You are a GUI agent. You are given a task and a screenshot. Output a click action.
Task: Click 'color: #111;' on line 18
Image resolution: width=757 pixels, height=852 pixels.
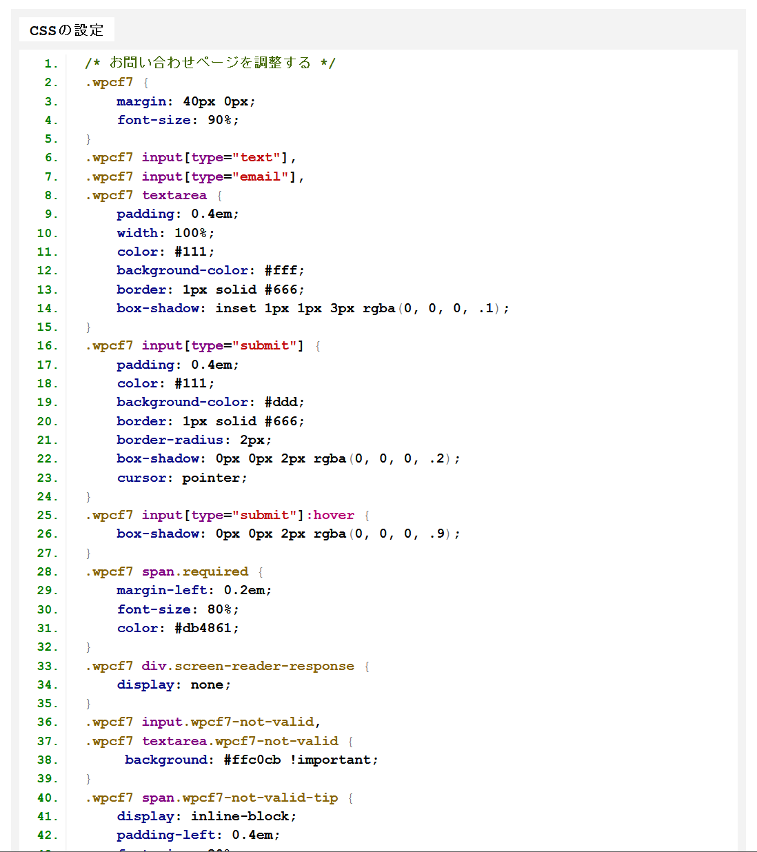coord(165,384)
